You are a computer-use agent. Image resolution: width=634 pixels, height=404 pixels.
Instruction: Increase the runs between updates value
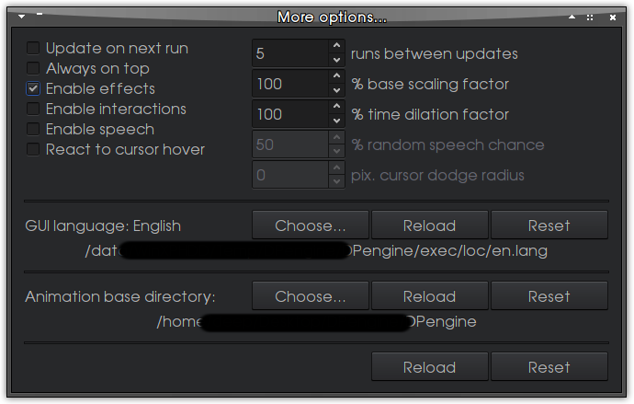click(336, 46)
